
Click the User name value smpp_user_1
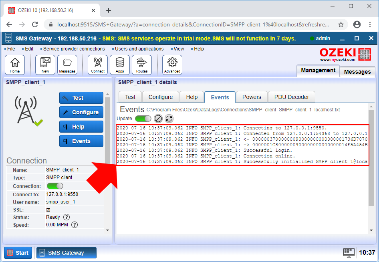(x=60, y=202)
